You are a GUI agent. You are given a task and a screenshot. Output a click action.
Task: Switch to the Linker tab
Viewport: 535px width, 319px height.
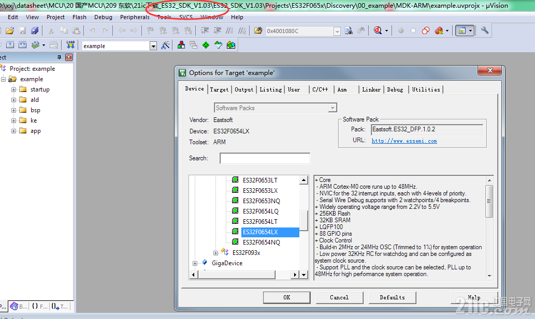tap(371, 89)
